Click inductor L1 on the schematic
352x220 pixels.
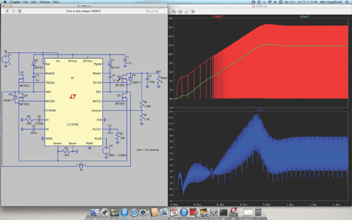[81, 166]
